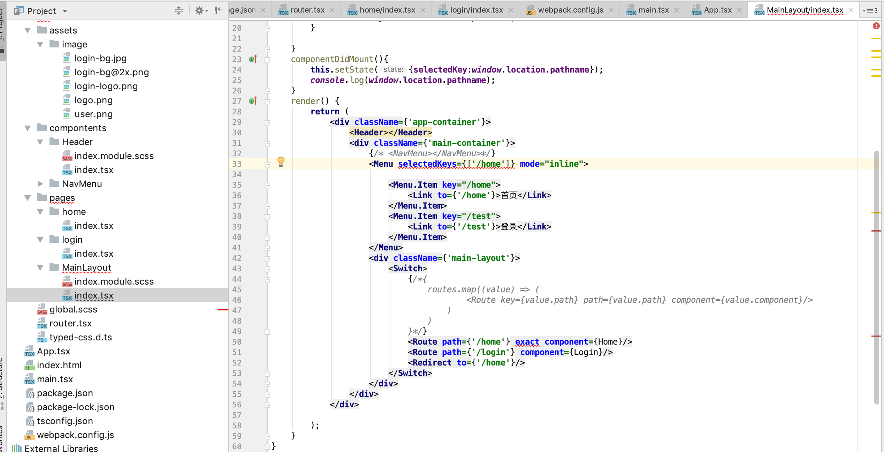Show hidden tabs list dropdown
The image size is (884, 452).
tap(870, 10)
